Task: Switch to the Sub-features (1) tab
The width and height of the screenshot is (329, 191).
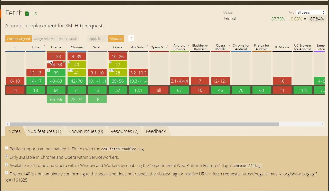Action: [x=45, y=131]
